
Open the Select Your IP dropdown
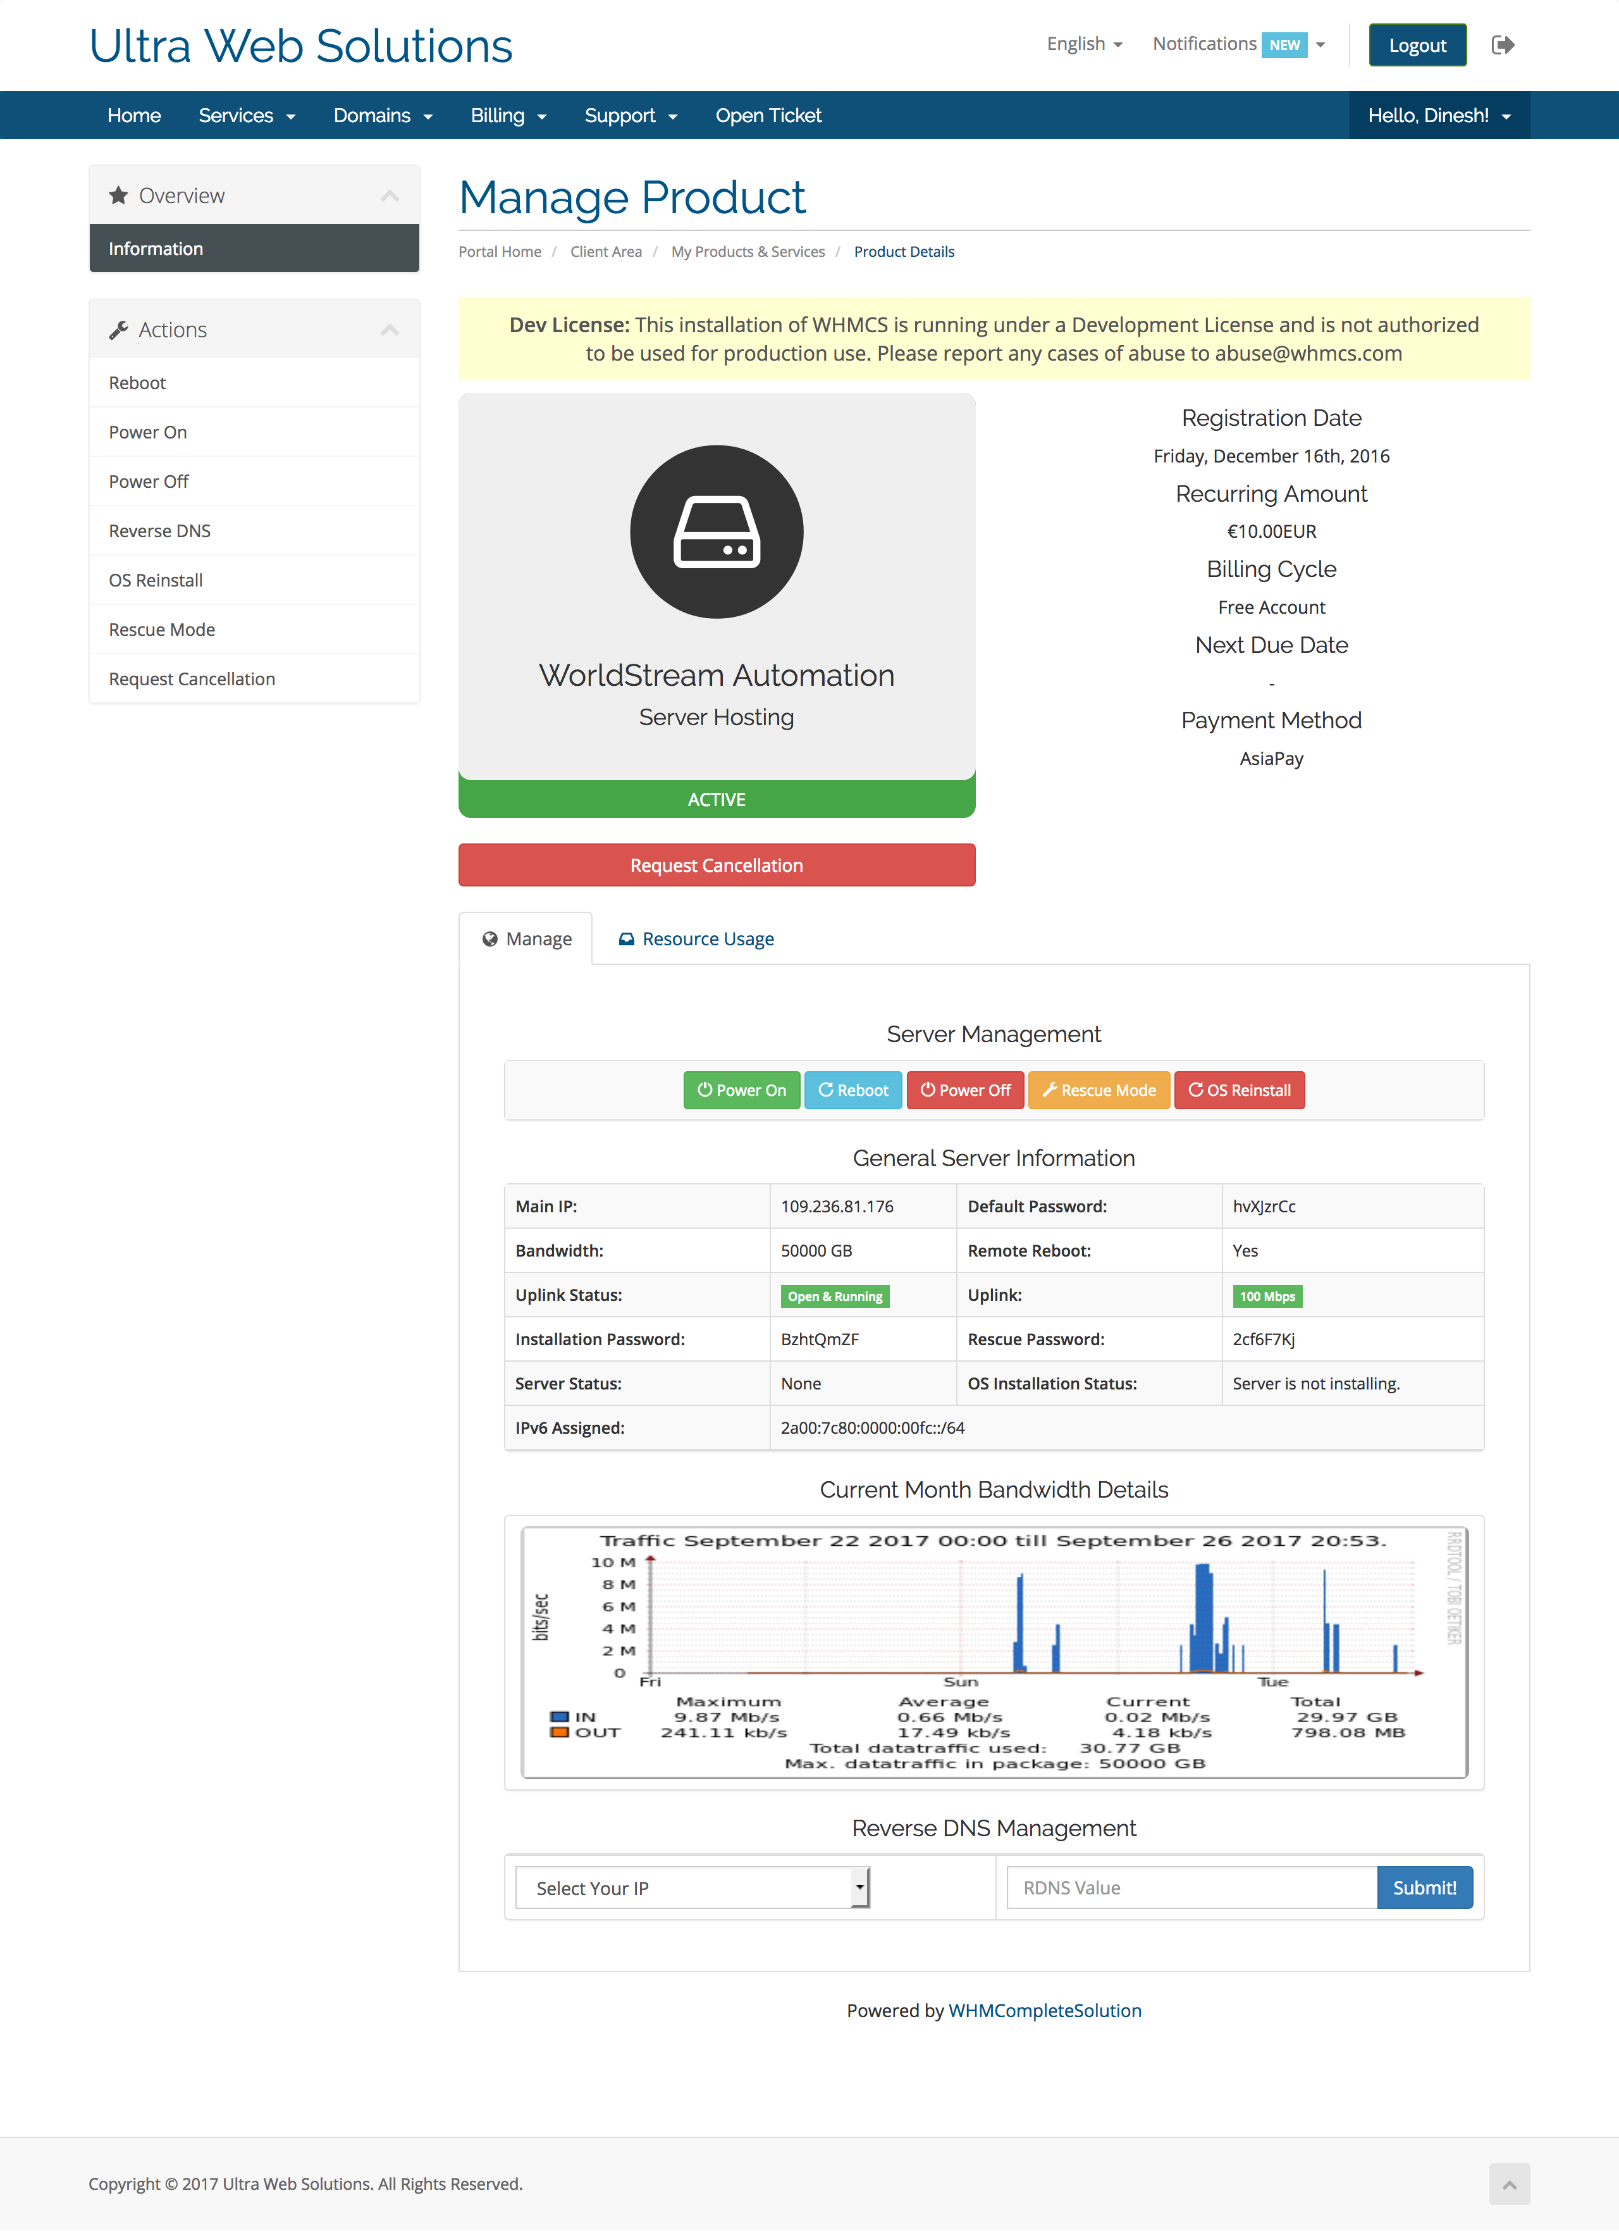[x=691, y=1887]
